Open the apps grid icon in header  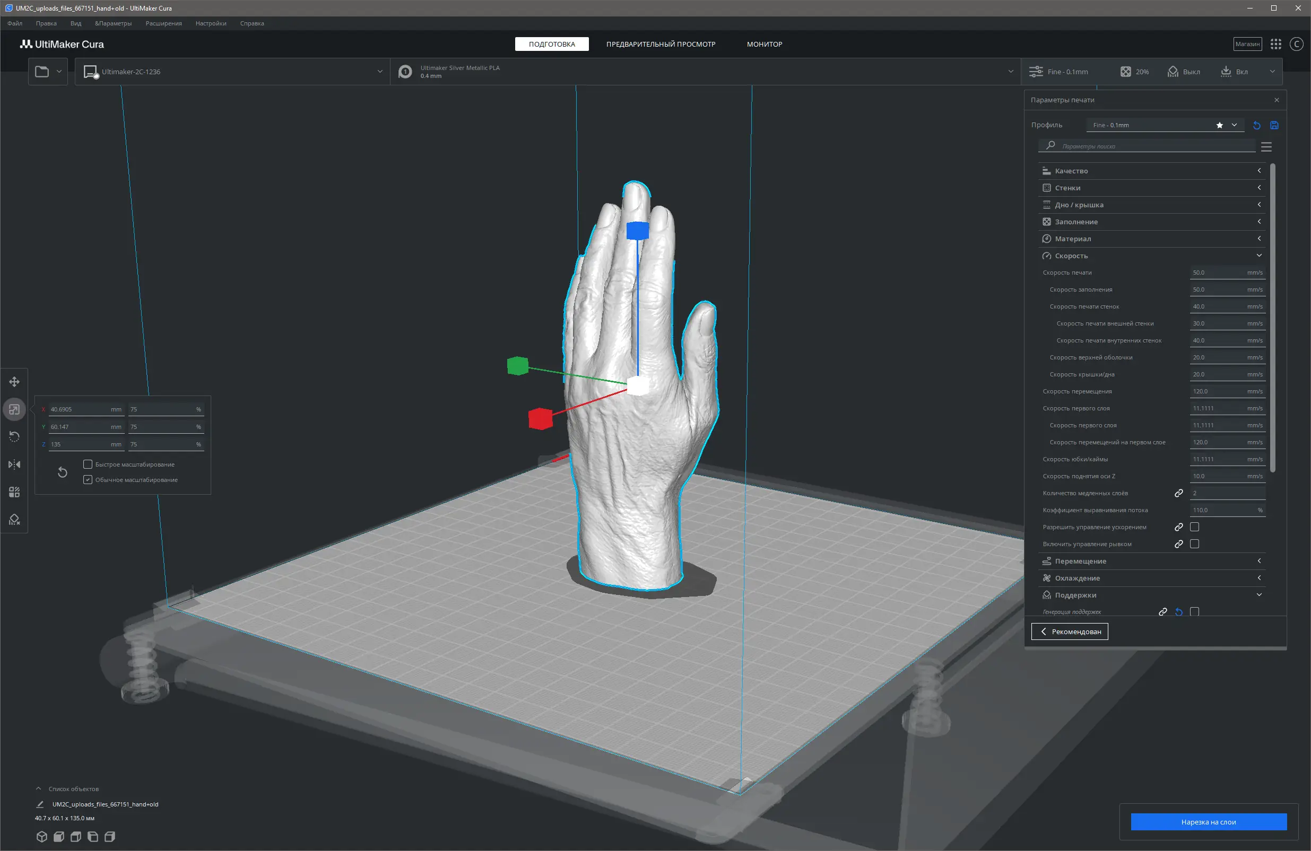tap(1276, 44)
